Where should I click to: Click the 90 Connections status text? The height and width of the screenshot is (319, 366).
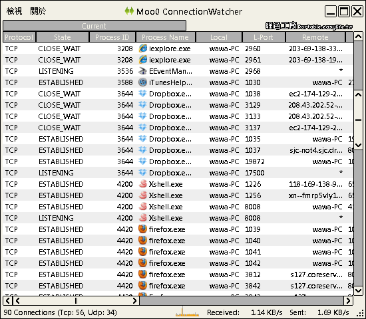pos(60,312)
